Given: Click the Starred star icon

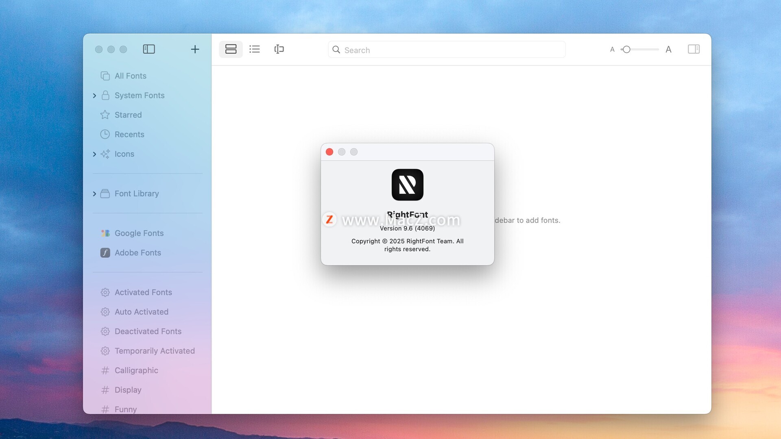Looking at the screenshot, I should click(105, 115).
